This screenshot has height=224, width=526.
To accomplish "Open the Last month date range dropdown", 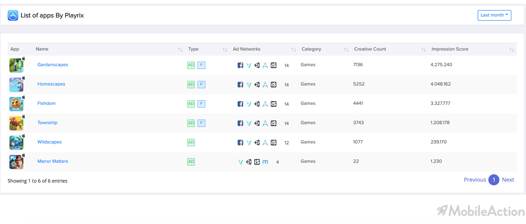I will point(494,15).
